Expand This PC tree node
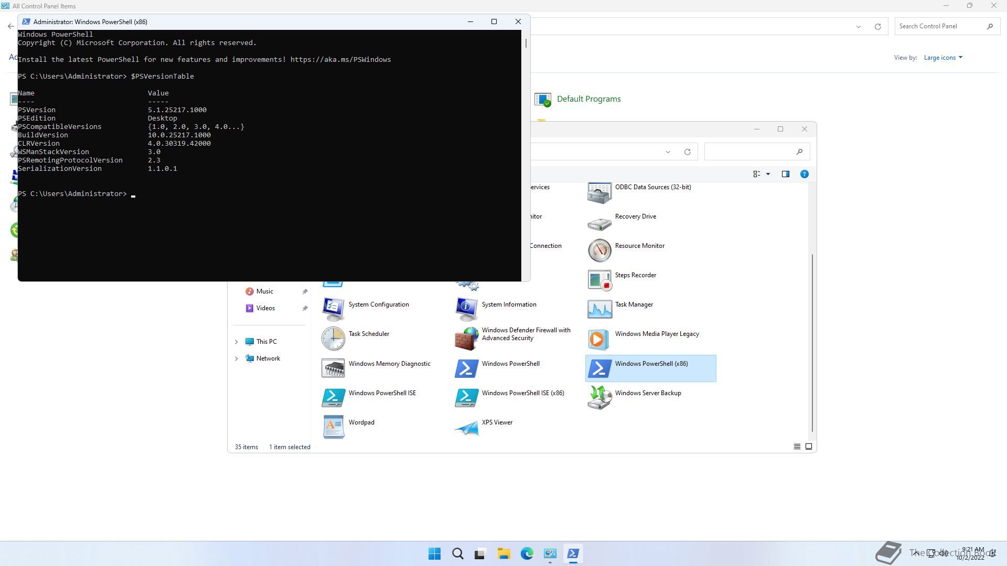 236,342
